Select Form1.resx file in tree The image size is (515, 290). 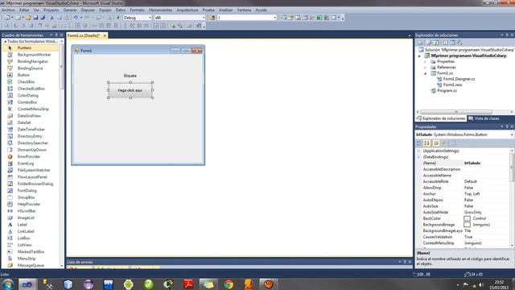click(452, 85)
